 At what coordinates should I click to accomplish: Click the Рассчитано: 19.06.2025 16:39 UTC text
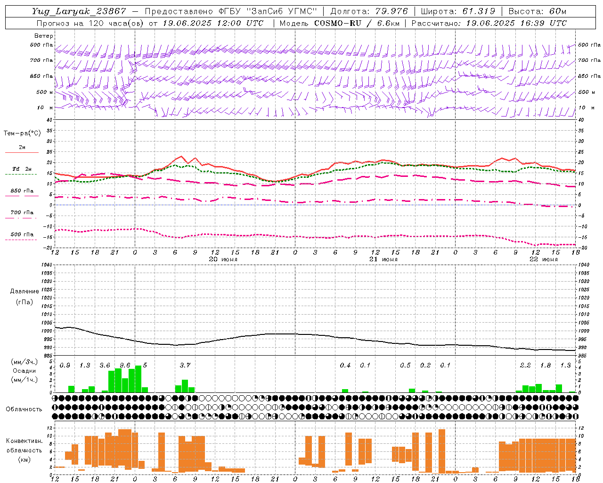pos(489,23)
